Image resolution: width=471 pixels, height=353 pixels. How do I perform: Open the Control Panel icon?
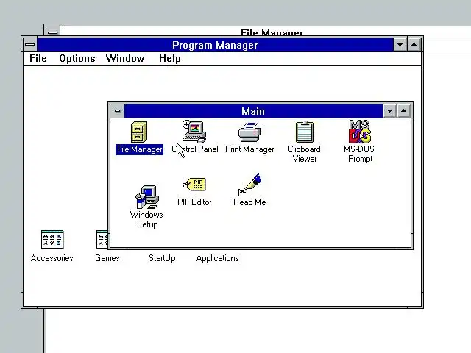point(194,132)
